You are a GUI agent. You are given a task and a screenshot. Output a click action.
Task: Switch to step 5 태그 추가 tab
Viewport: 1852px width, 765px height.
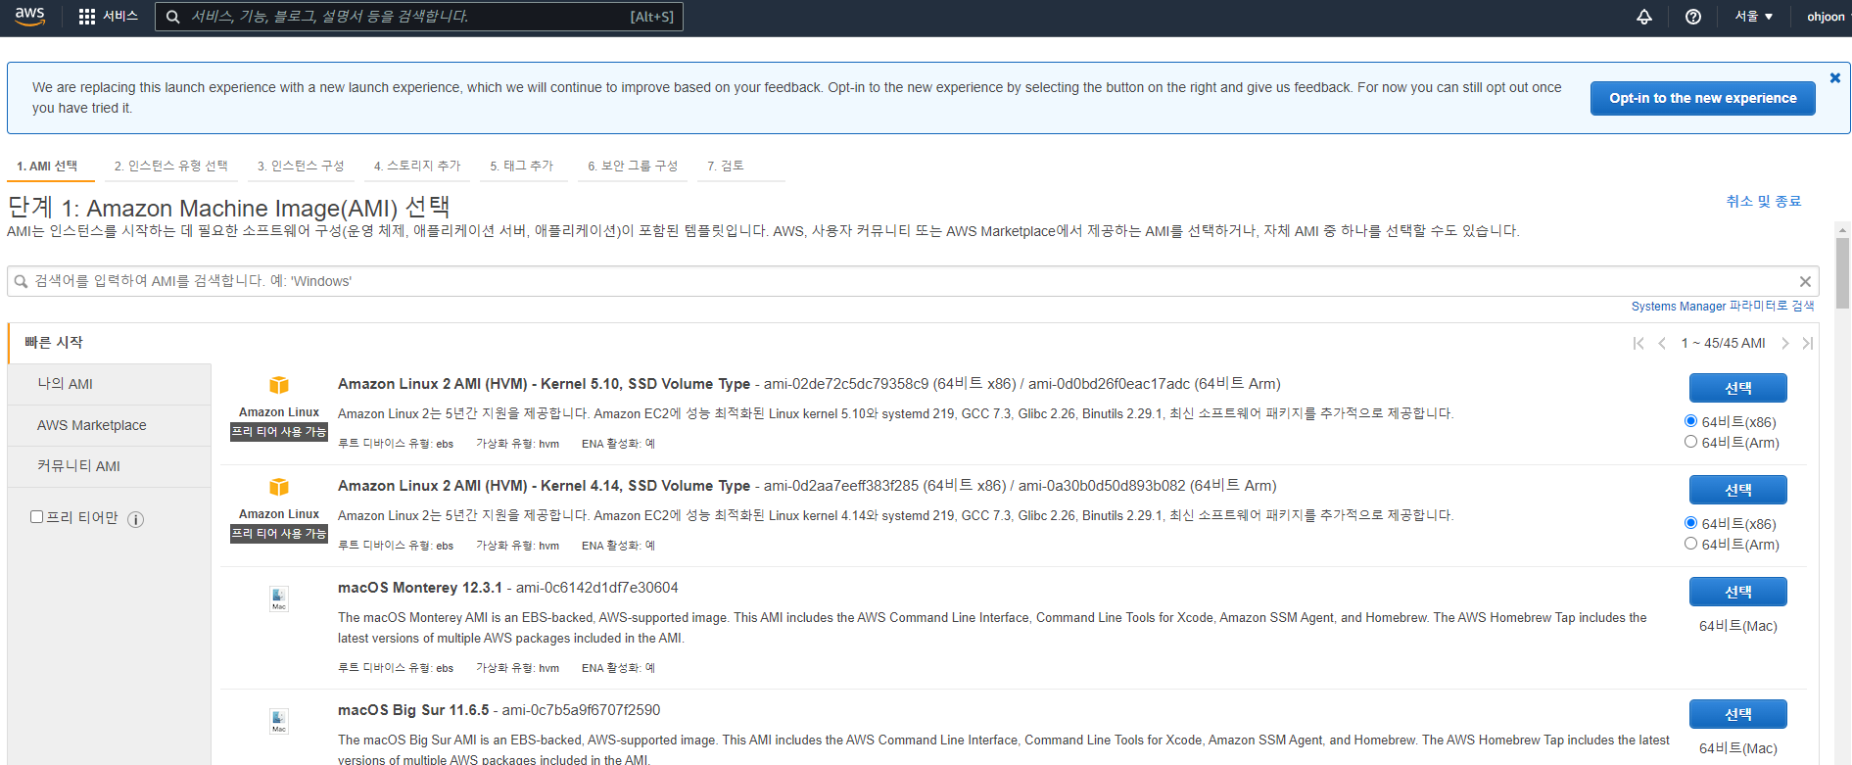coord(522,167)
